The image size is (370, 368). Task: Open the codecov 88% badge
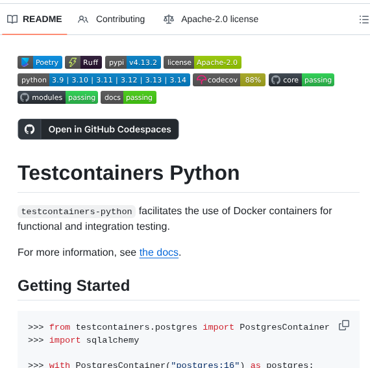coord(229,80)
